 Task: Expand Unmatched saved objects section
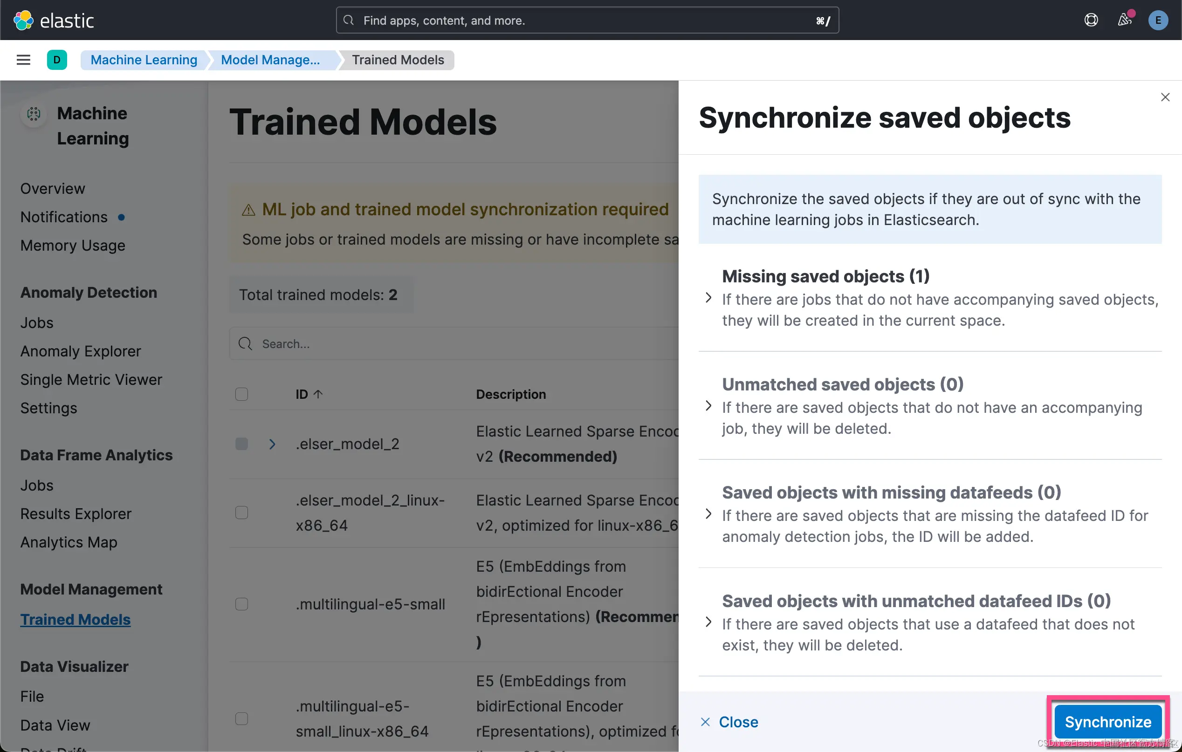click(708, 406)
